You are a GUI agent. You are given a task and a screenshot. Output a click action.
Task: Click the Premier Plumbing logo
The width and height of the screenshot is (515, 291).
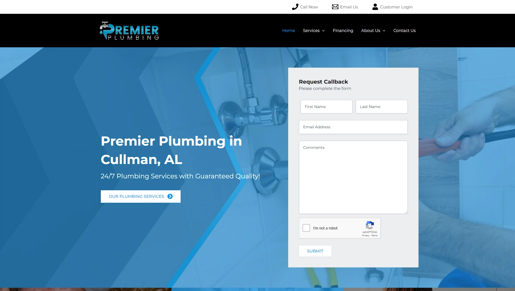click(x=129, y=31)
